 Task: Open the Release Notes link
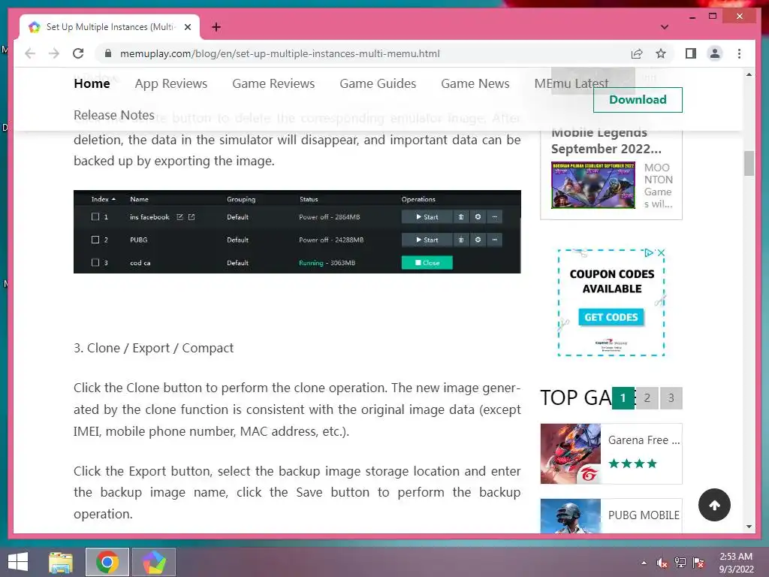click(x=114, y=115)
